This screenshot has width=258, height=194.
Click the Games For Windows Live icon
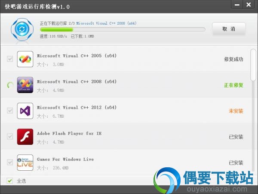pos(25,163)
